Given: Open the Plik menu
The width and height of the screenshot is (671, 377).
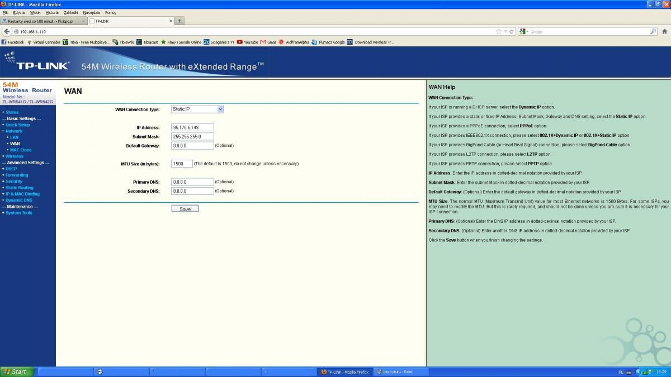Looking at the screenshot, I should tap(5, 12).
